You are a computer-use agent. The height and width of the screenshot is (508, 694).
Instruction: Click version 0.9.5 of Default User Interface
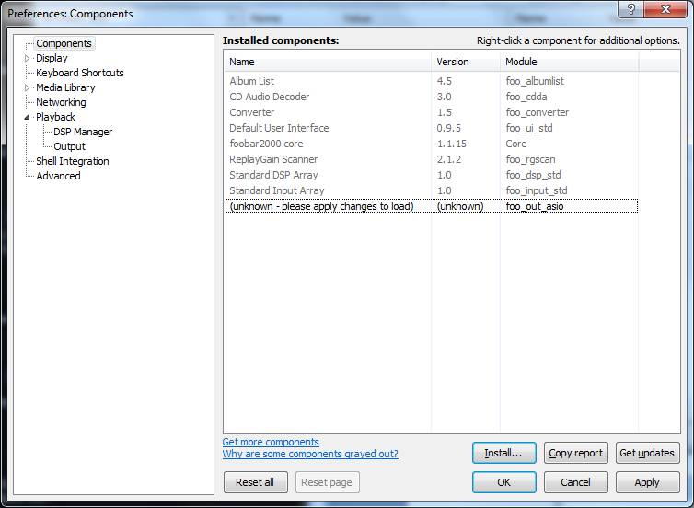[449, 128]
